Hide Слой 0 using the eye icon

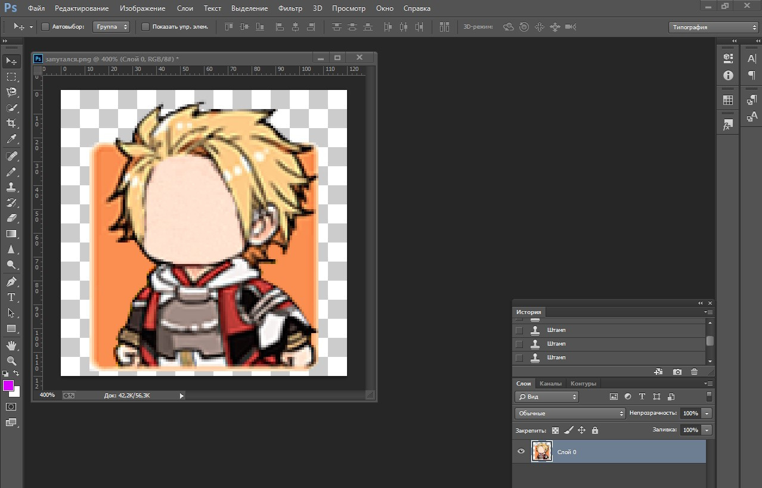tap(521, 452)
